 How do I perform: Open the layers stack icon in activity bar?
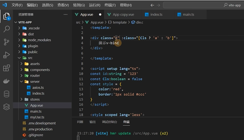(x=6, y=107)
